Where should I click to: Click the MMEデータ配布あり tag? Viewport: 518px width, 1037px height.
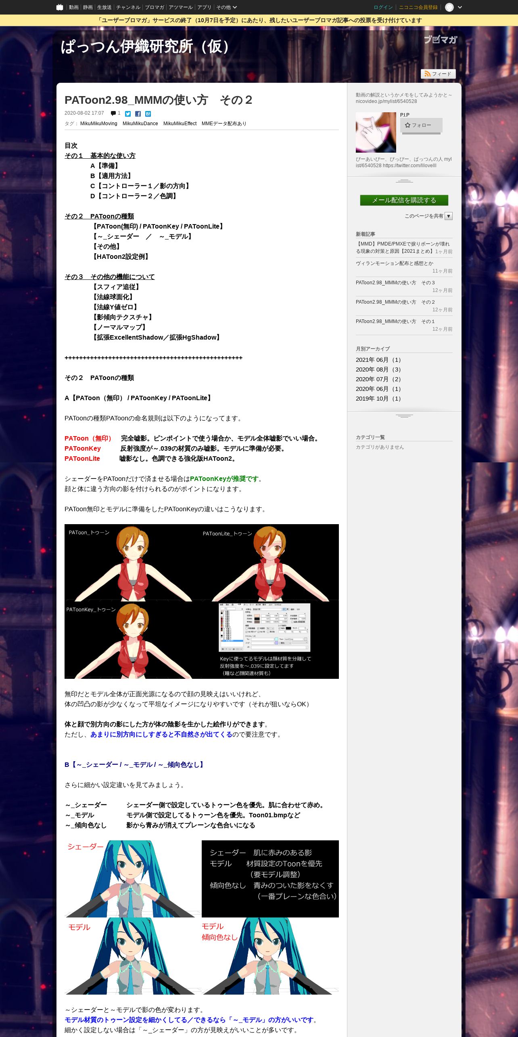click(224, 124)
